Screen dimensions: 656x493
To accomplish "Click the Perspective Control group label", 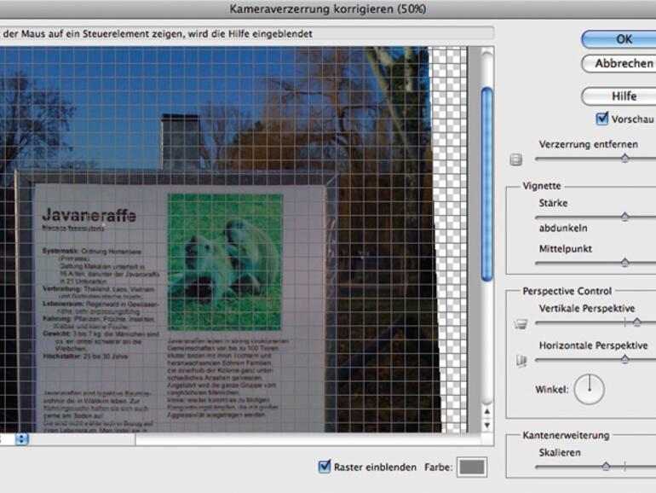I will (567, 291).
